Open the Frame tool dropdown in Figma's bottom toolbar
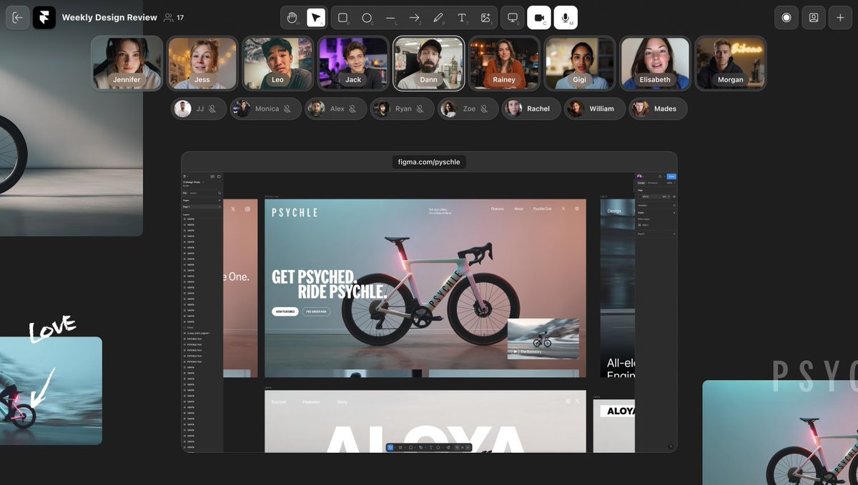 pos(405,447)
